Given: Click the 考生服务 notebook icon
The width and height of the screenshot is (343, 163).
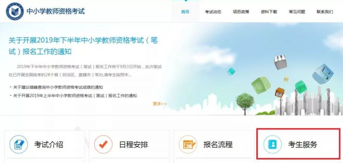Looking at the screenshot, I should 272,145.
